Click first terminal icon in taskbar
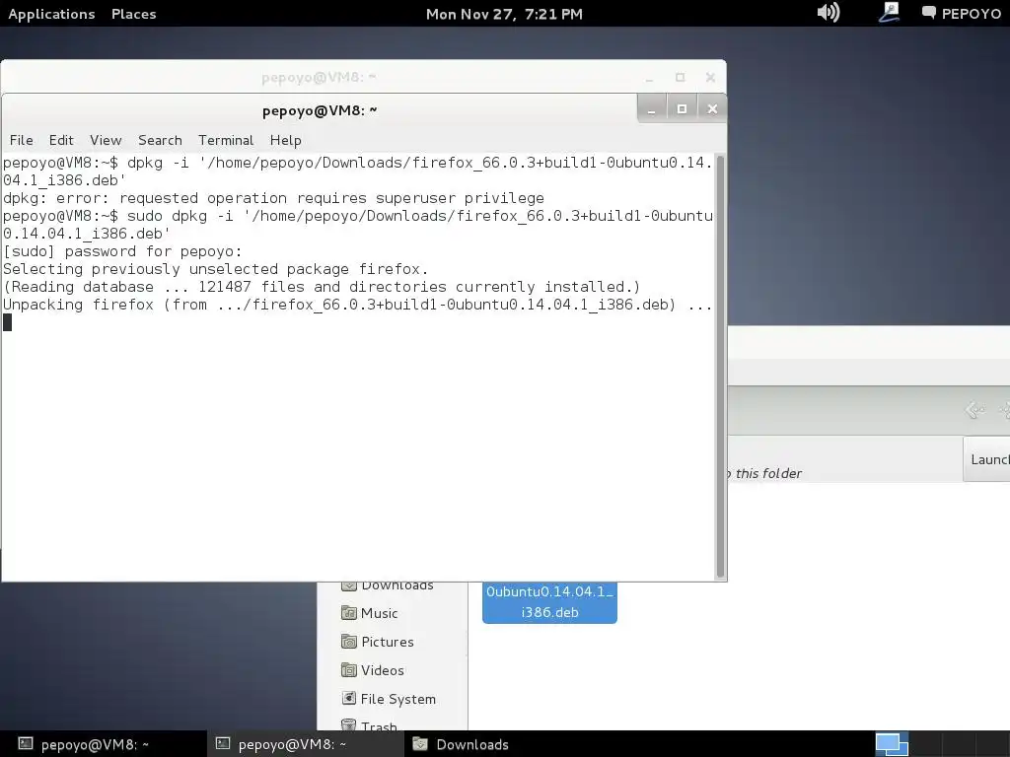 [25, 744]
